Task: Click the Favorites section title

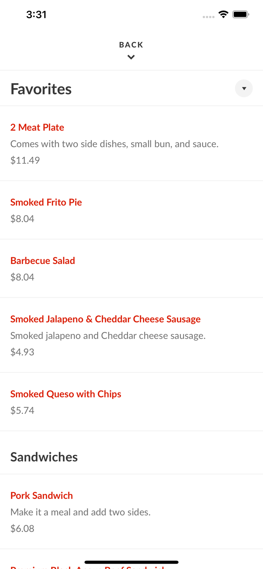Action: point(41,89)
